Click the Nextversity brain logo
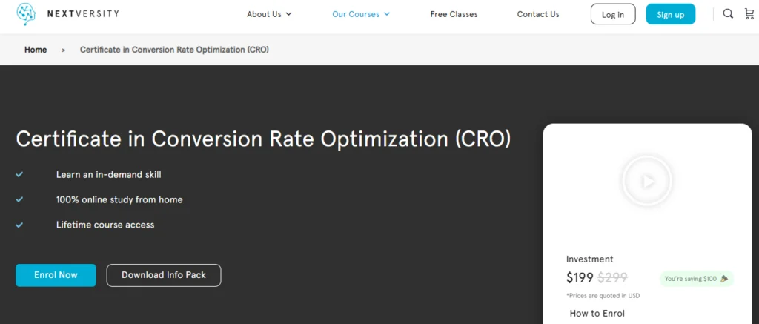This screenshot has height=324, width=759. [x=26, y=14]
